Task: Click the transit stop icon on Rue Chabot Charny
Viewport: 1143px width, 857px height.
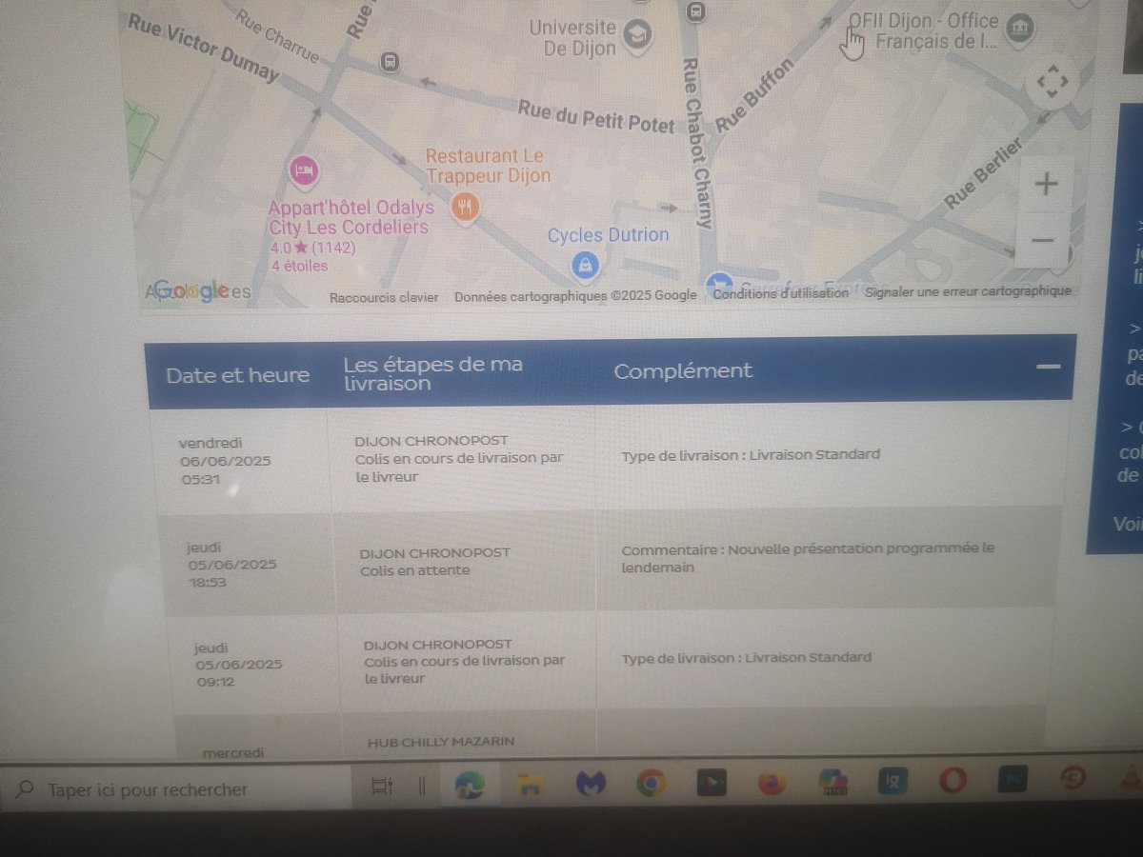Action: [695, 10]
